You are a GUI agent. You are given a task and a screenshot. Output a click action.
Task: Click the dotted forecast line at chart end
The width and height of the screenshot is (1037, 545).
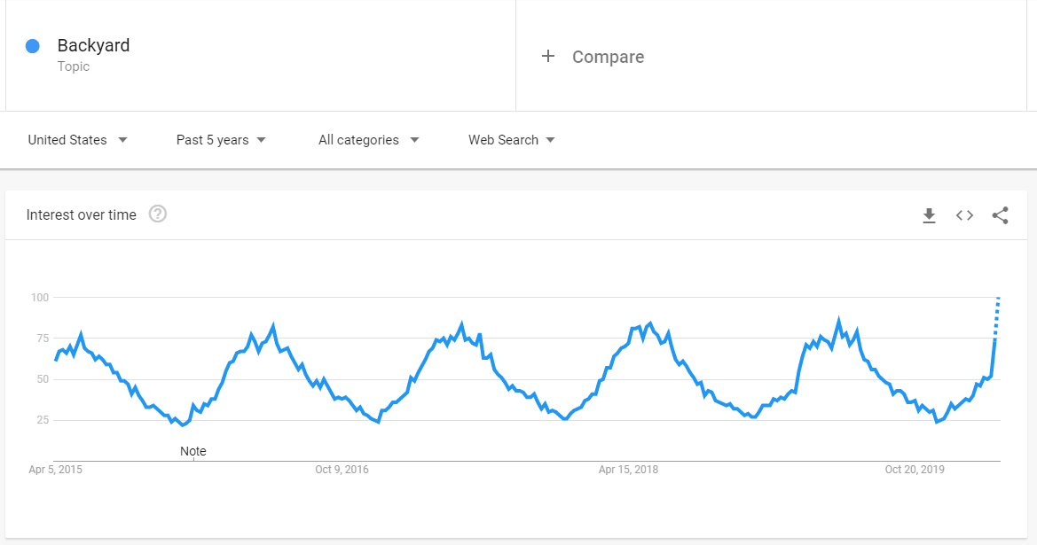pos(997,317)
